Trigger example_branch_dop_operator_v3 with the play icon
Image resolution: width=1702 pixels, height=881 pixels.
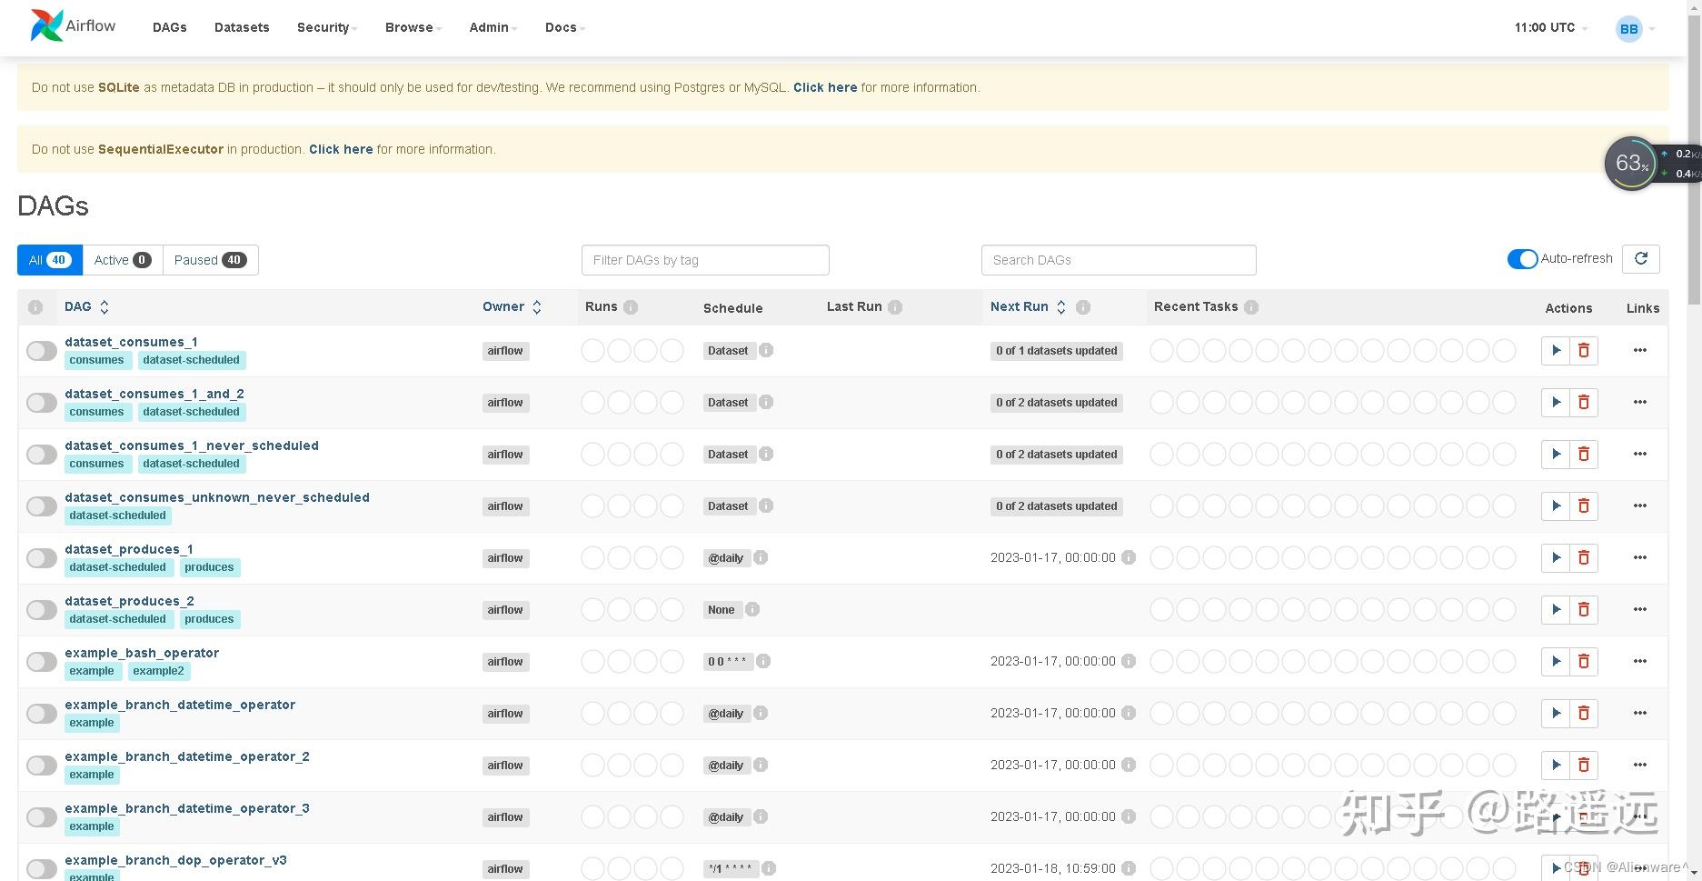1556,868
